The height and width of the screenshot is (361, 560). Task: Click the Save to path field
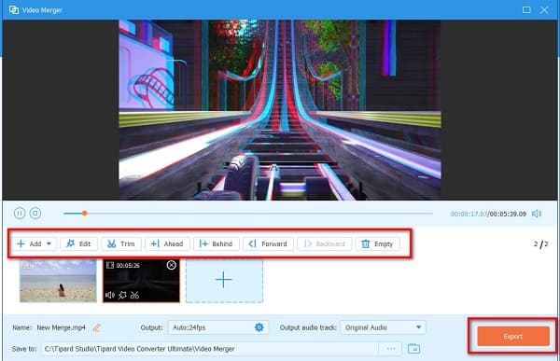[210, 349]
